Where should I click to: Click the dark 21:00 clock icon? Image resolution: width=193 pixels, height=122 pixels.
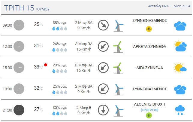click(19, 110)
